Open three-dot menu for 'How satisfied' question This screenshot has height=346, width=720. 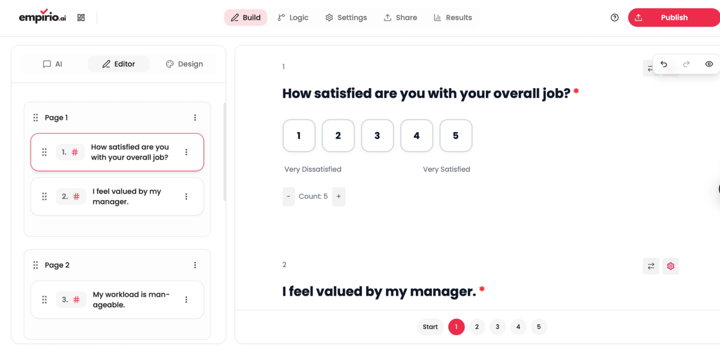point(186,152)
